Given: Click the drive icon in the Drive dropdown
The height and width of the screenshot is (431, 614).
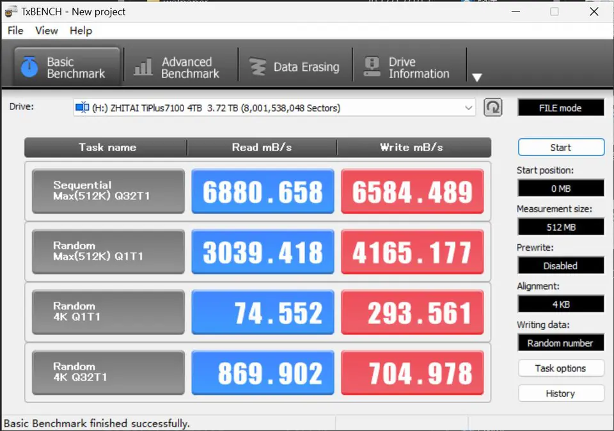Looking at the screenshot, I should [x=83, y=107].
